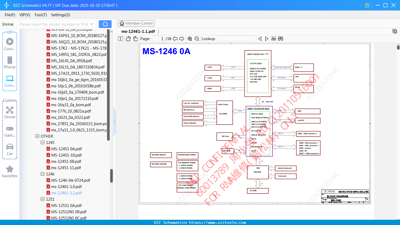The height and width of the screenshot is (225, 400).
Task: Open the Tool(T) menu
Action: pyautogui.click(x=41, y=15)
